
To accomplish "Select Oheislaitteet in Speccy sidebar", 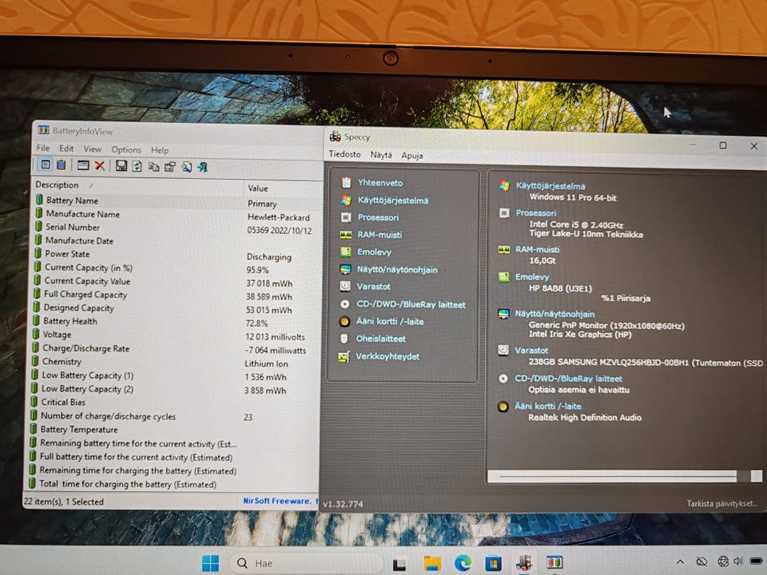I will pyautogui.click(x=380, y=339).
